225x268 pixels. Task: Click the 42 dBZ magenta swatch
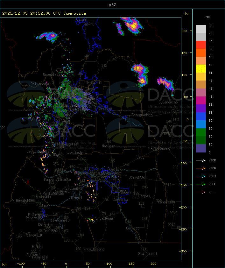(201, 100)
